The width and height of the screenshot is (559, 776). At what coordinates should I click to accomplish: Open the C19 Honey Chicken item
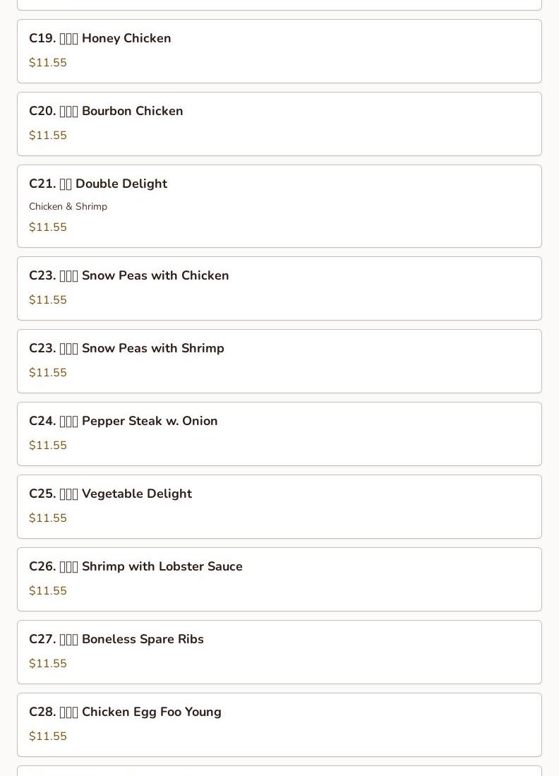point(279,51)
